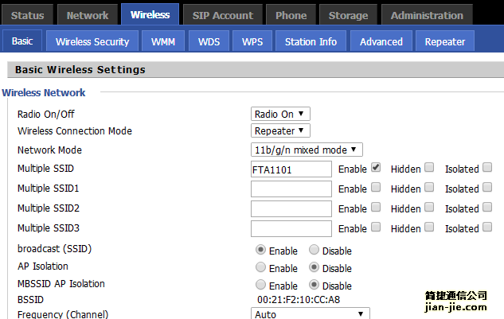Check Hidden for Multiple SSID1
This screenshot has height=319, width=504.
coord(429,188)
